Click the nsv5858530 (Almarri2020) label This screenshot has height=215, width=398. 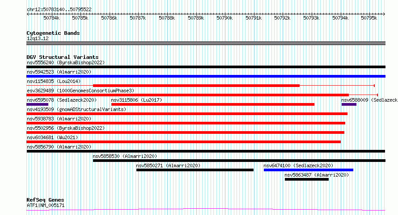pos(125,156)
